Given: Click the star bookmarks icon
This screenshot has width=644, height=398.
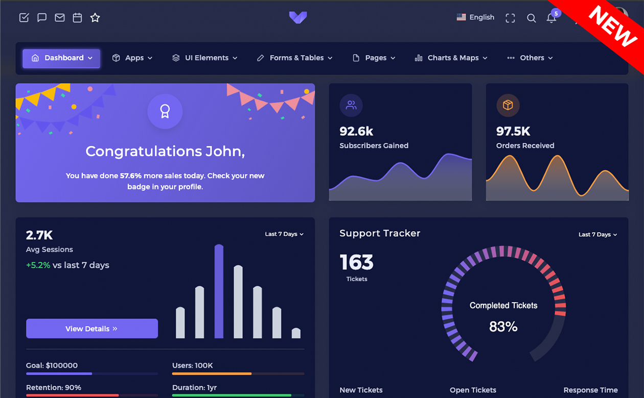Looking at the screenshot, I should pyautogui.click(x=95, y=18).
